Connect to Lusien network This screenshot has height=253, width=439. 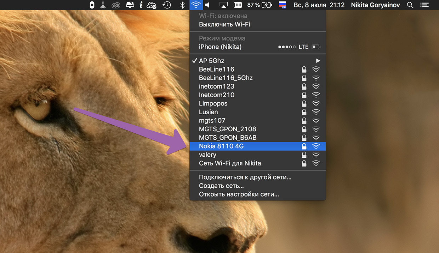coord(257,112)
